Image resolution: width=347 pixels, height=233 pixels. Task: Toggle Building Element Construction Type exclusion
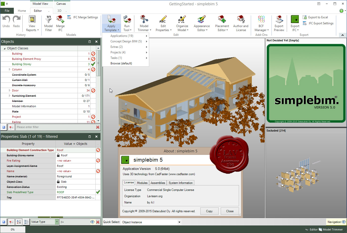tap(98, 150)
